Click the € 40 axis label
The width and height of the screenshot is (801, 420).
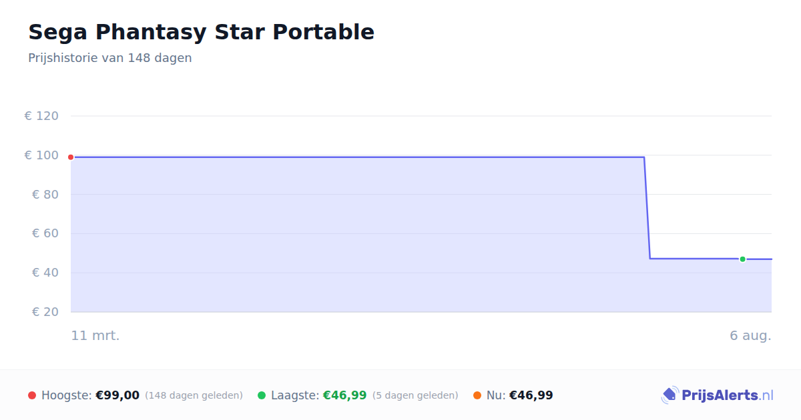45,273
